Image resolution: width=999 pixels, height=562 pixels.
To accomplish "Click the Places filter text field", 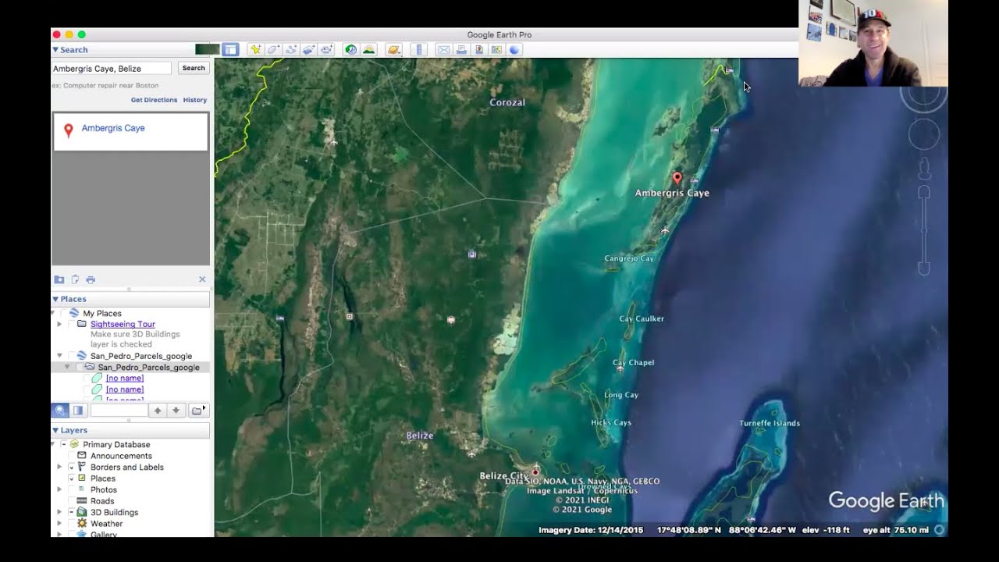I will coord(119,411).
